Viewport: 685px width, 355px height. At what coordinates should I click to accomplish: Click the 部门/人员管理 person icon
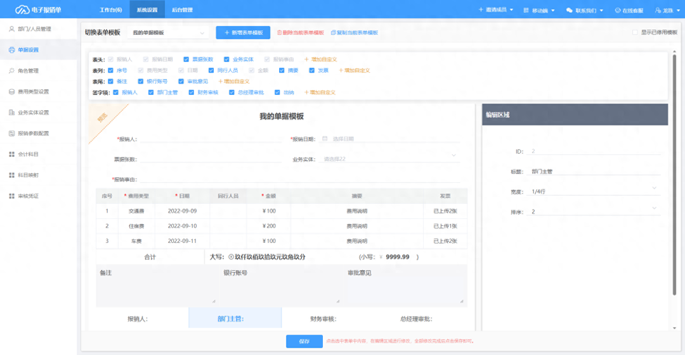(12, 28)
